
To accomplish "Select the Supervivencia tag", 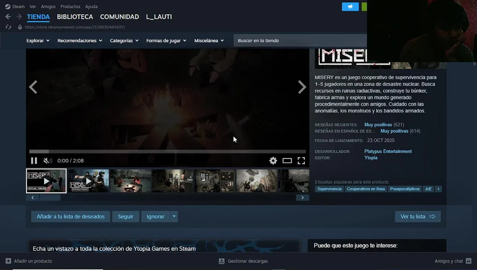I will [329, 189].
